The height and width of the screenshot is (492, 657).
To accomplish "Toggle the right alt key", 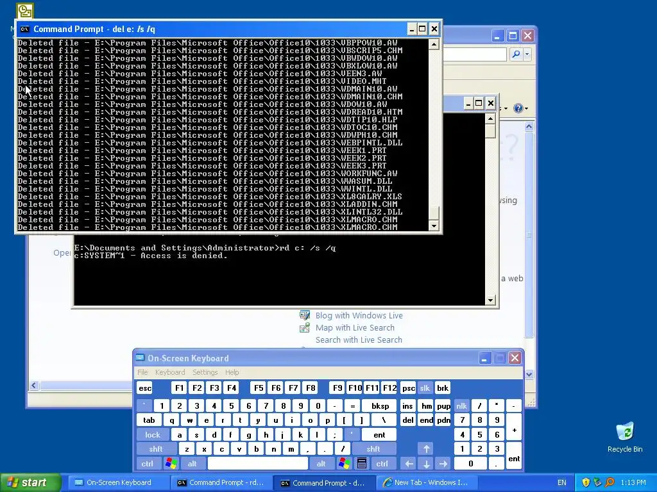I will (x=321, y=464).
